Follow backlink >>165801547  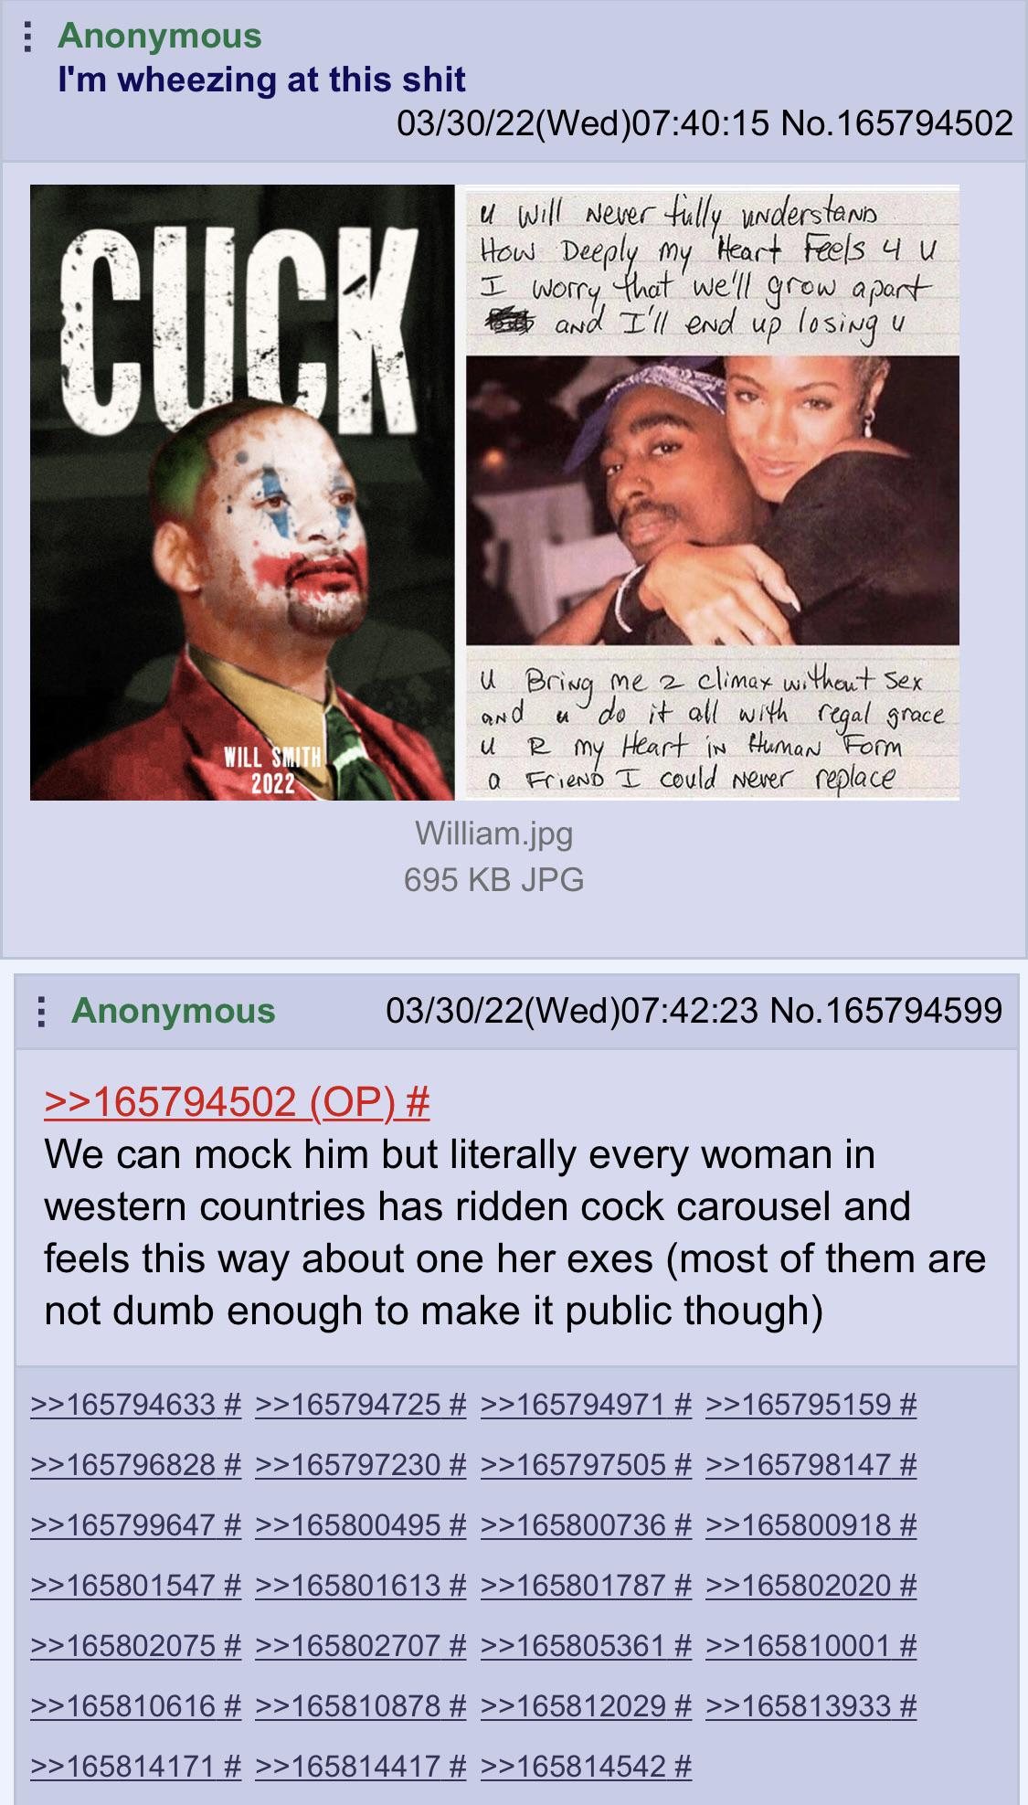pyautogui.click(x=136, y=1584)
